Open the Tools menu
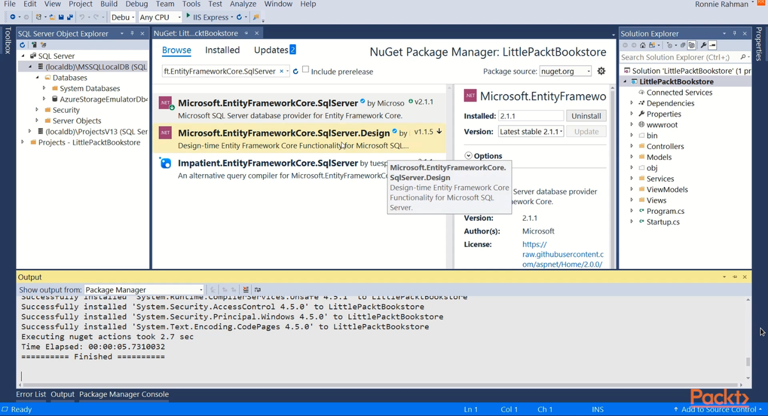The width and height of the screenshot is (768, 416). (x=191, y=4)
